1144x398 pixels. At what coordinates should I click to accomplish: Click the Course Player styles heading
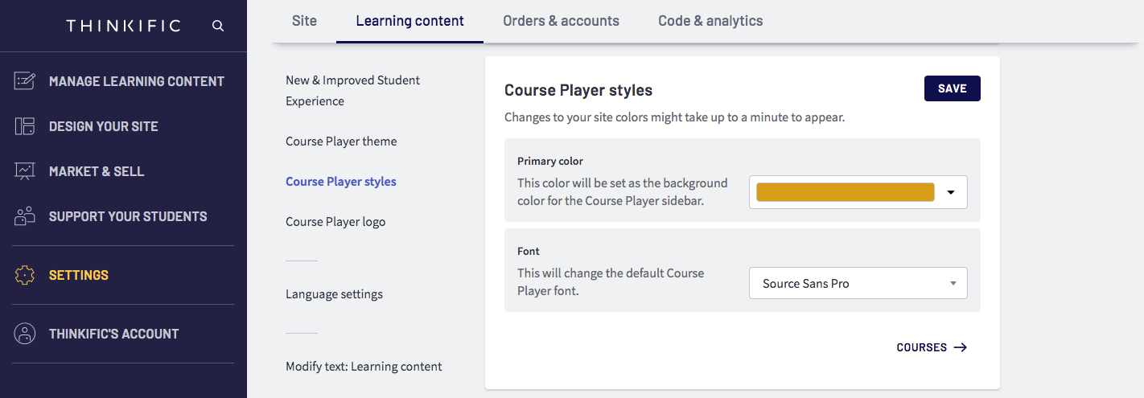578,90
